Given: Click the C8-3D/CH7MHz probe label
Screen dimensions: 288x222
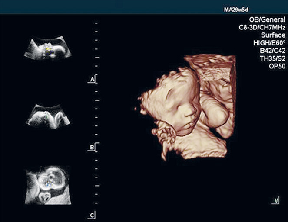Looking at the screenshot, I should 261,28.
